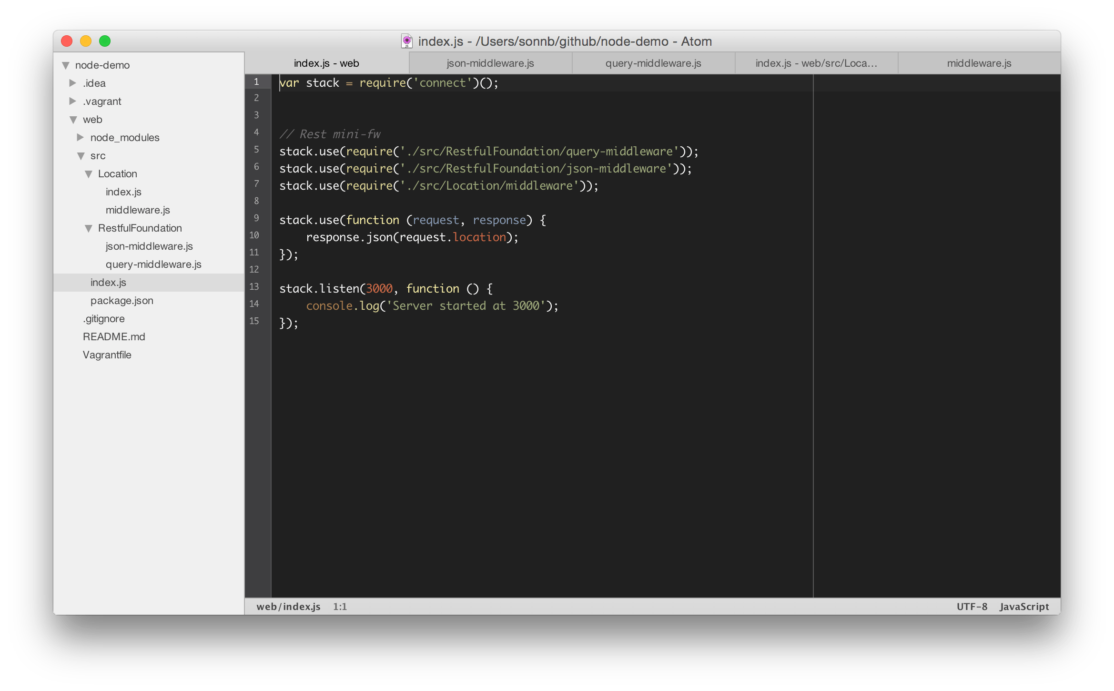Collapse the Location folder
The width and height of the screenshot is (1114, 691).
point(89,174)
